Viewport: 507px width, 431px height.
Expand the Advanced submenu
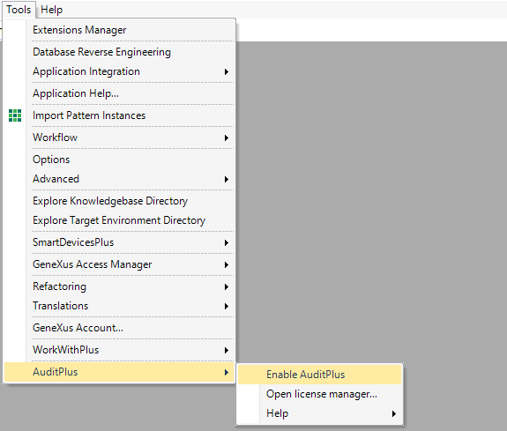point(119,179)
